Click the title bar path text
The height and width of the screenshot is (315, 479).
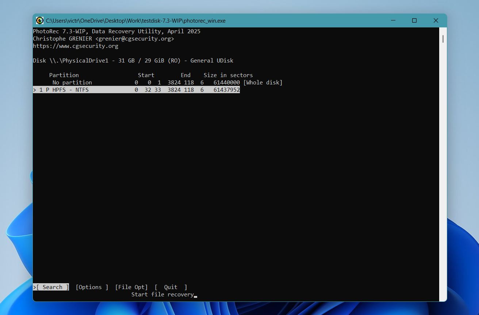[x=135, y=20]
